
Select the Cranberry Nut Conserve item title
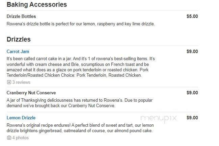click(31, 93)
